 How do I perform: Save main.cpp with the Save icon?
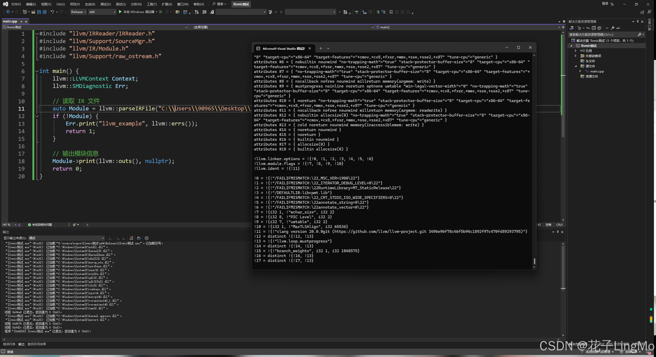point(39,12)
